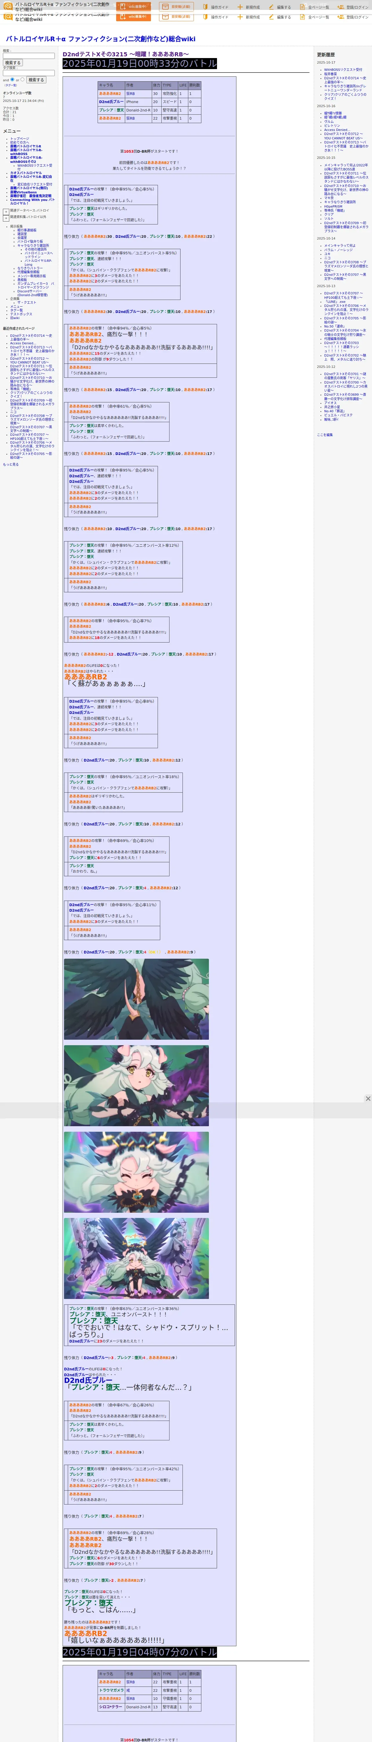The height and width of the screenshot is (1742, 372).
Task: Open 会議室 board link
Action: 22,238
